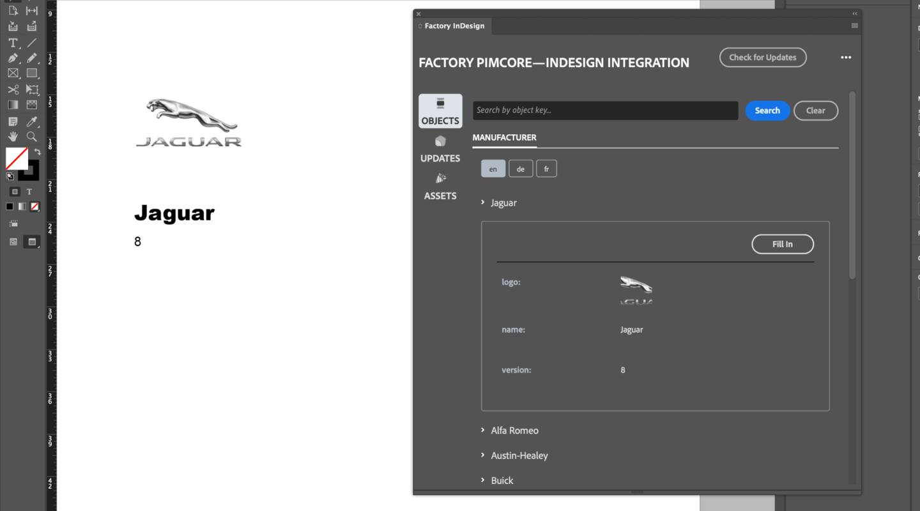Select the Rectangle Frame tool
920x511 pixels.
coord(13,73)
